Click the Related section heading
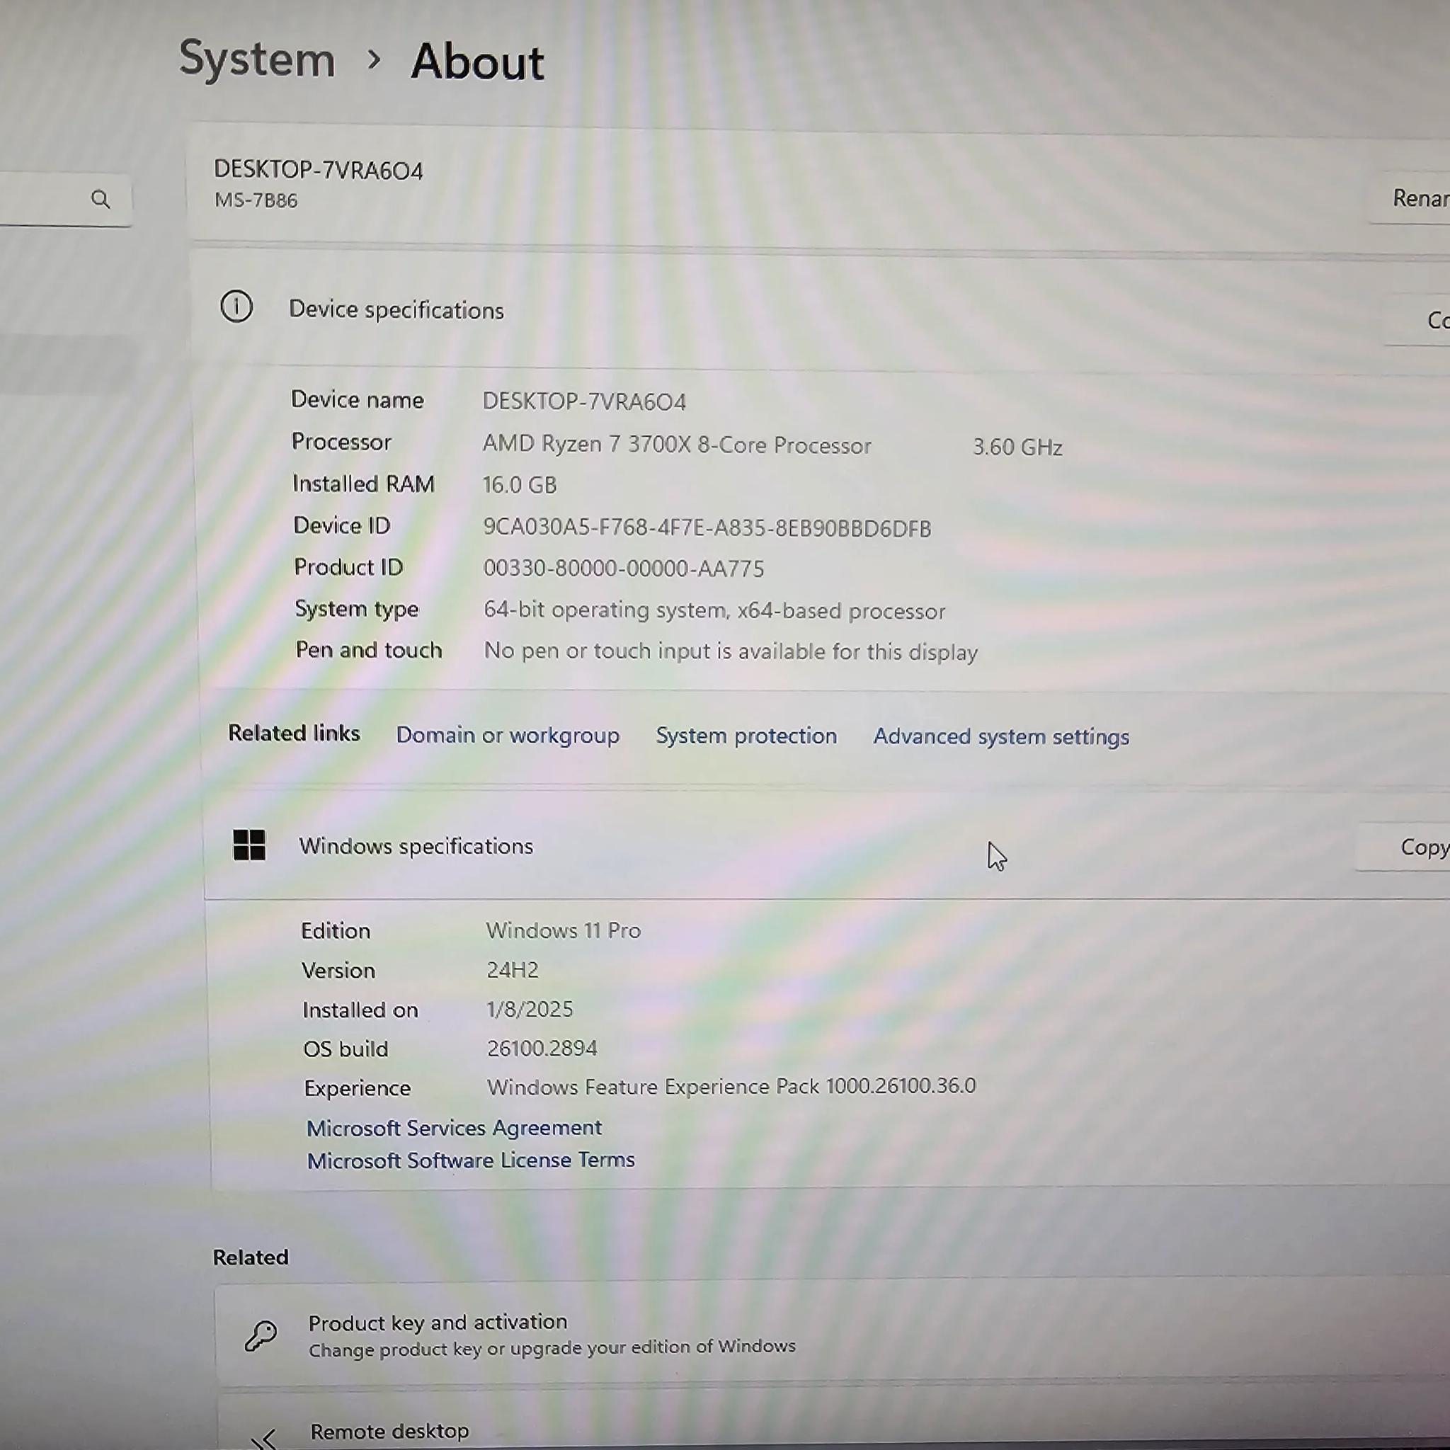 (251, 1257)
